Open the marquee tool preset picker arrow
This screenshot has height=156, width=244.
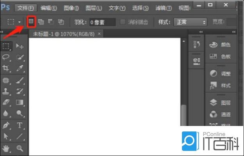(x=20, y=22)
